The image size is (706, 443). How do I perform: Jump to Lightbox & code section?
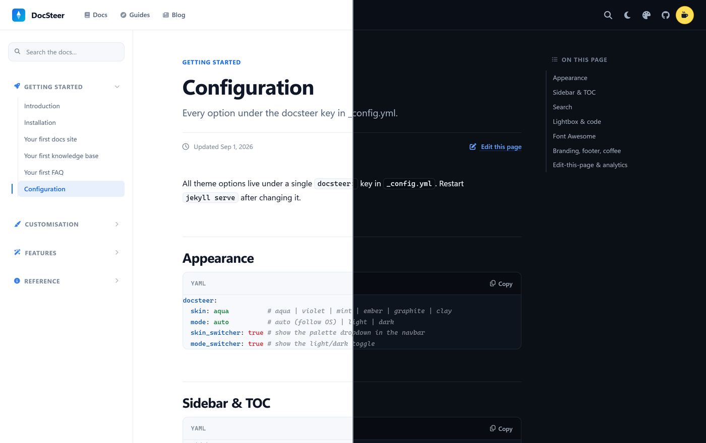(x=577, y=122)
